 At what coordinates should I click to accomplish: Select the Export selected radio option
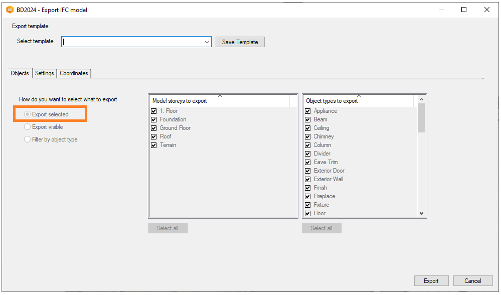tap(28, 114)
